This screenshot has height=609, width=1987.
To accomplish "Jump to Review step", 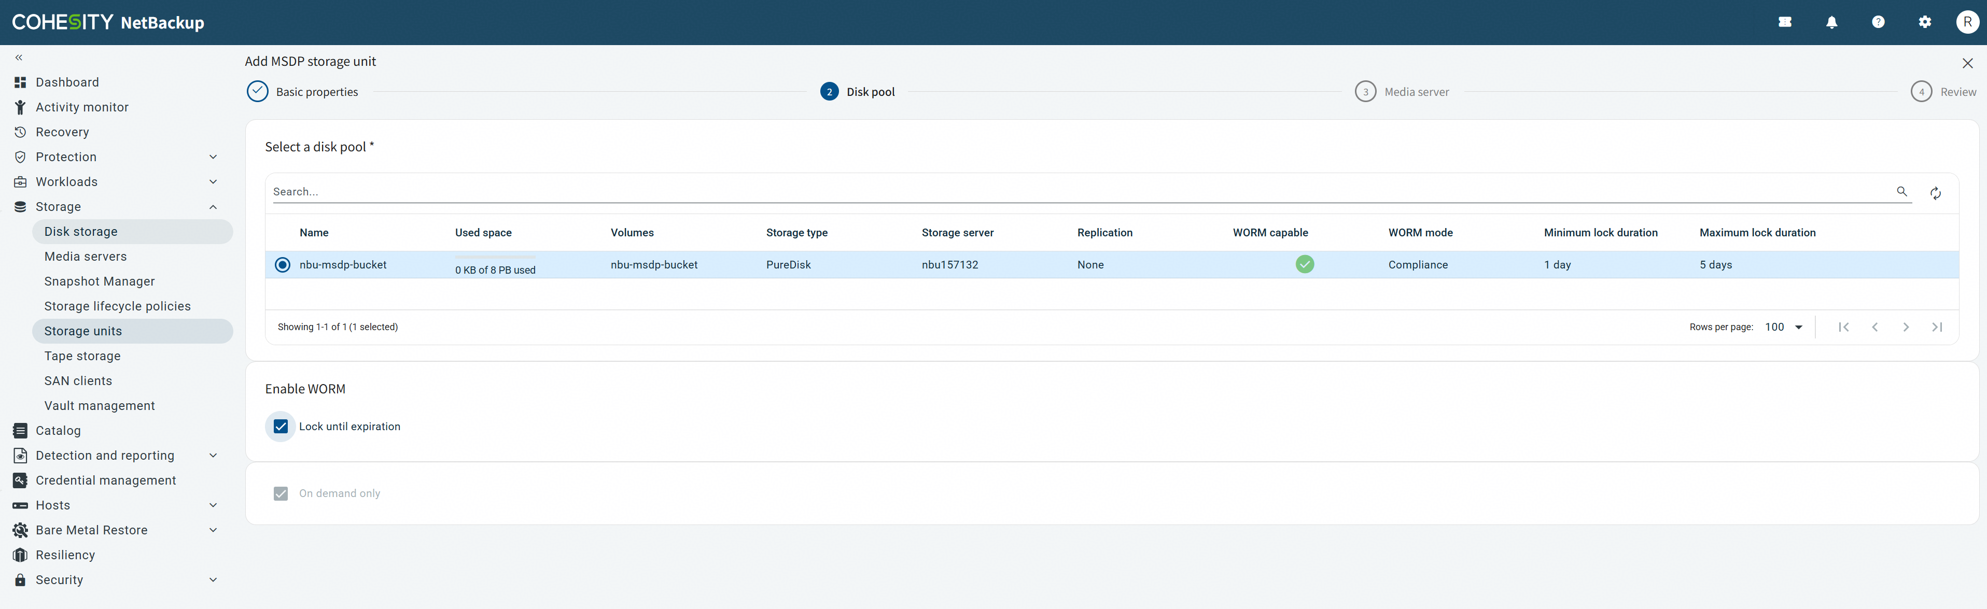I will [1943, 92].
